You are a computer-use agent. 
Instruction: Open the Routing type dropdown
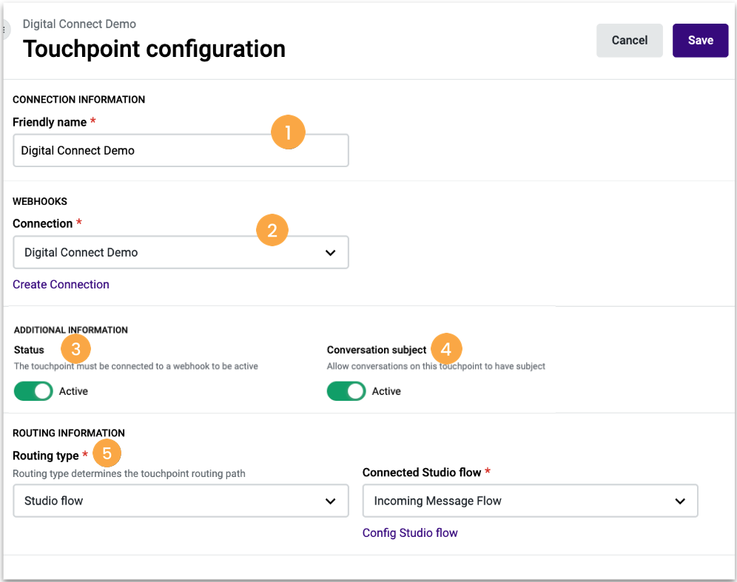tap(181, 501)
